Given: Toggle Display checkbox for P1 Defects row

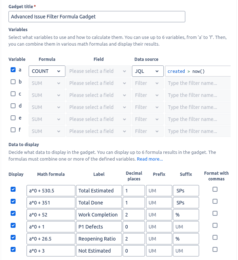Looking at the screenshot, I should [x=13, y=226].
